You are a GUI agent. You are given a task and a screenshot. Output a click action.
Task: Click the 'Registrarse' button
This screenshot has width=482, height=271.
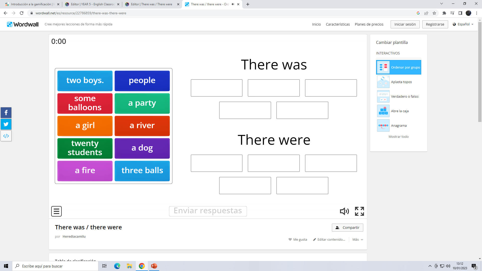[435, 24]
